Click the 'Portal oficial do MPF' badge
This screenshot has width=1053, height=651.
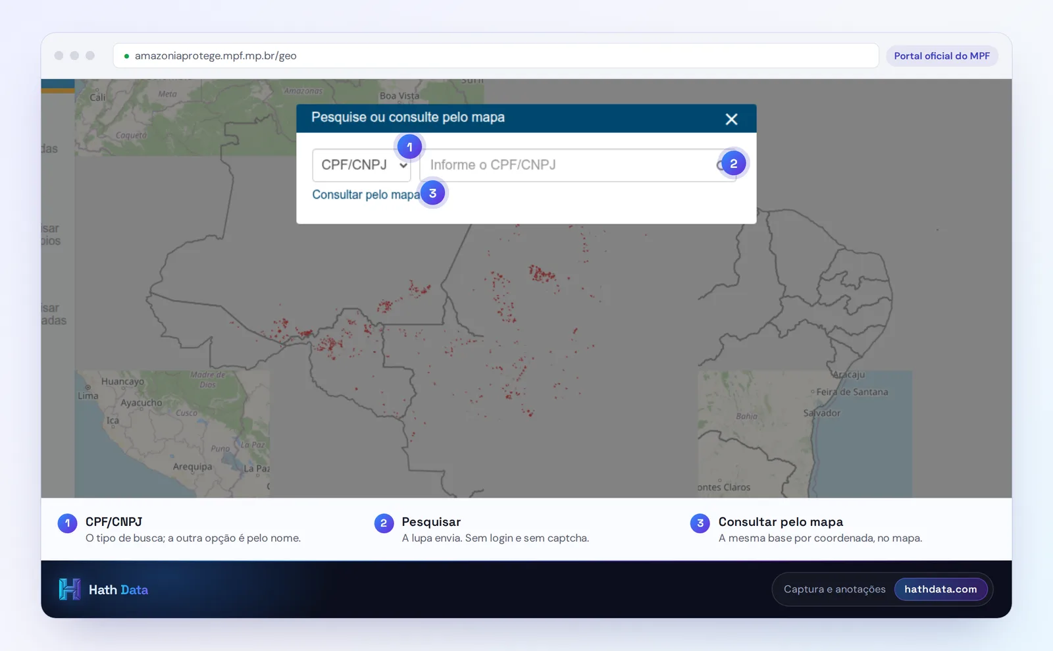tap(942, 56)
